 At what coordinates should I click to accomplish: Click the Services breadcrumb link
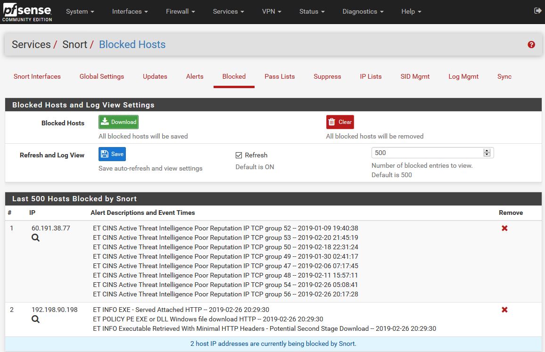31,44
